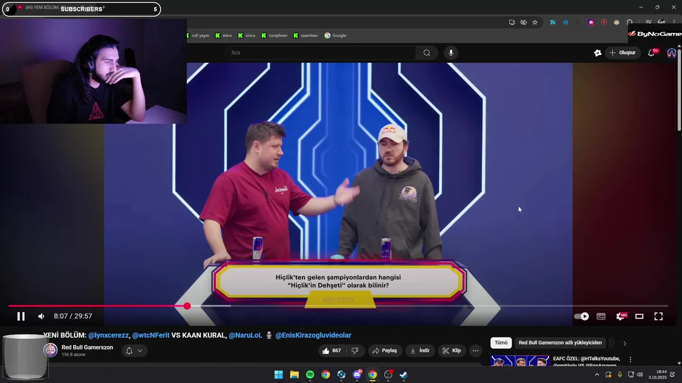
Task: Click the 'İndir' download button
Action: 419,351
